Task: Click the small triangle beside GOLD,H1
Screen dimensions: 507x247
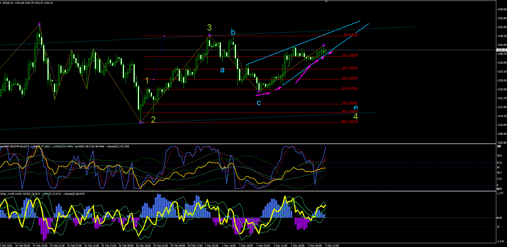Action: (1, 3)
